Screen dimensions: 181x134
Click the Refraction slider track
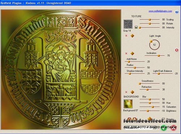(x=150, y=90)
